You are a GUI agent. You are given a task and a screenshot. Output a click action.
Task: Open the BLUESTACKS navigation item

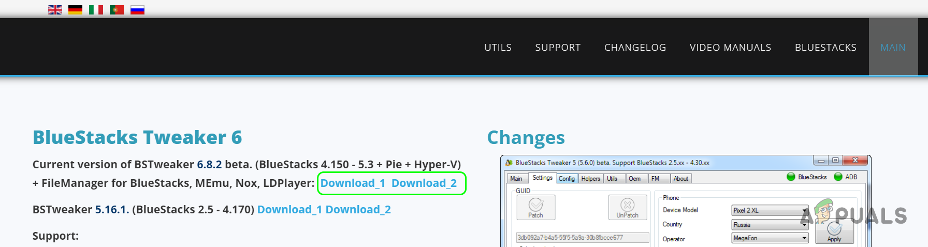coord(825,47)
